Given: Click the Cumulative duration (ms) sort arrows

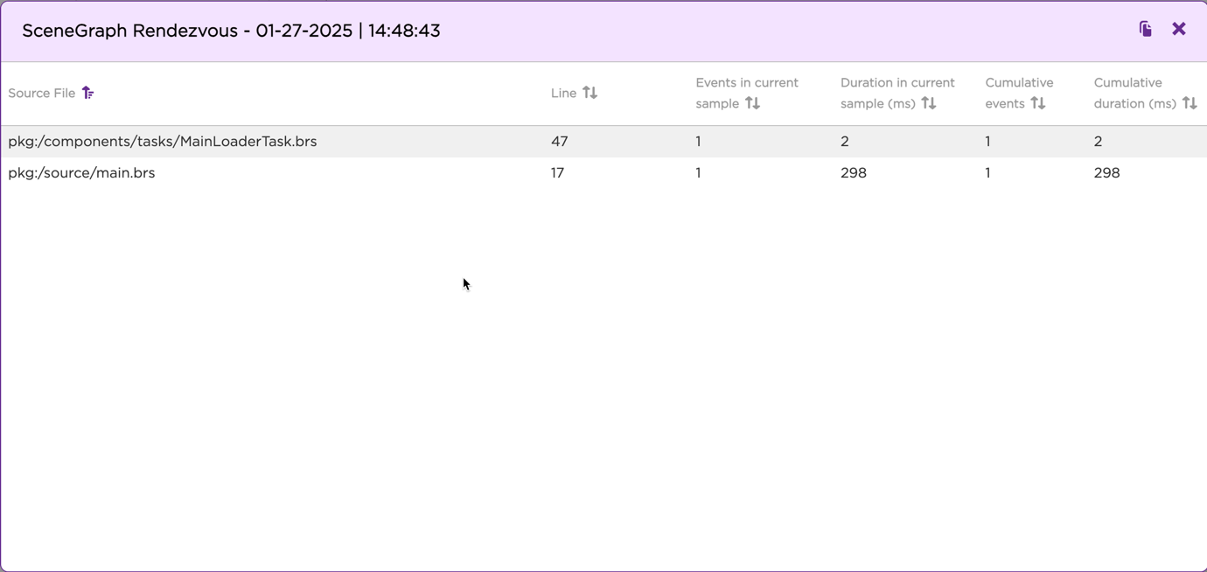Looking at the screenshot, I should (1190, 103).
